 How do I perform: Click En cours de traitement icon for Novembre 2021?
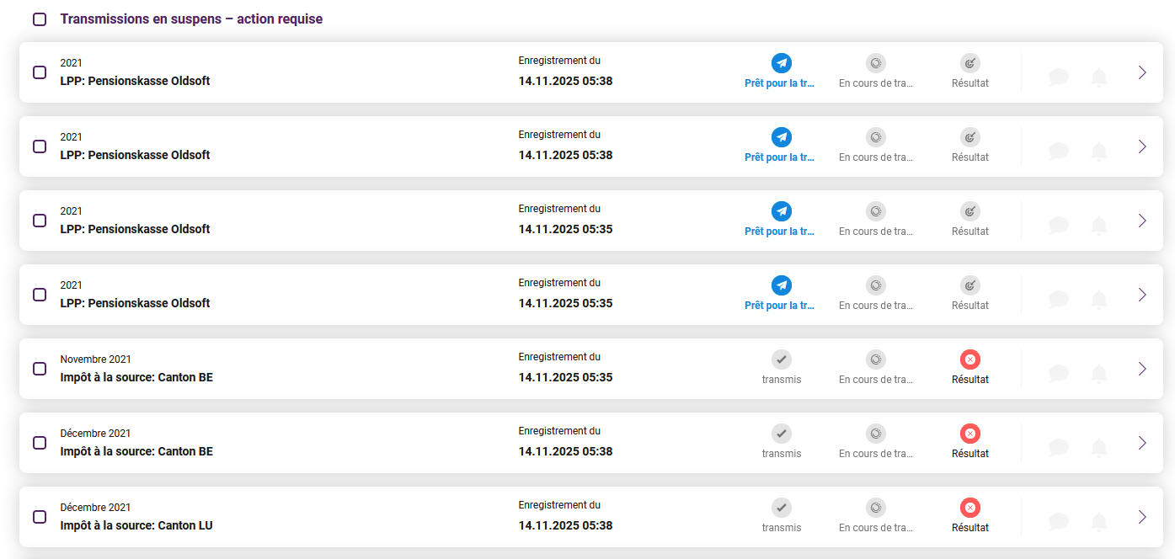click(x=876, y=359)
